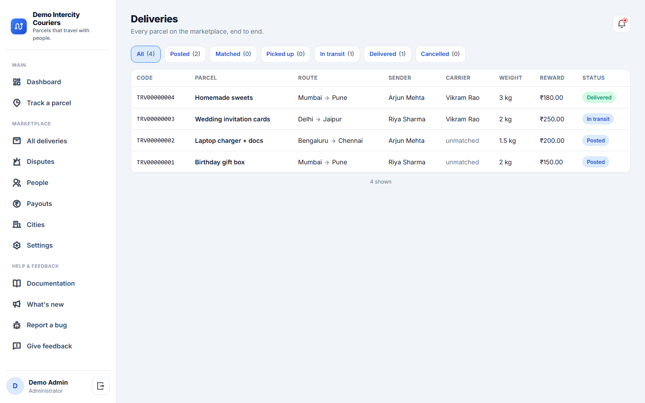Click the Demo Admin avatar
This screenshot has height=403, width=645.
15,386
